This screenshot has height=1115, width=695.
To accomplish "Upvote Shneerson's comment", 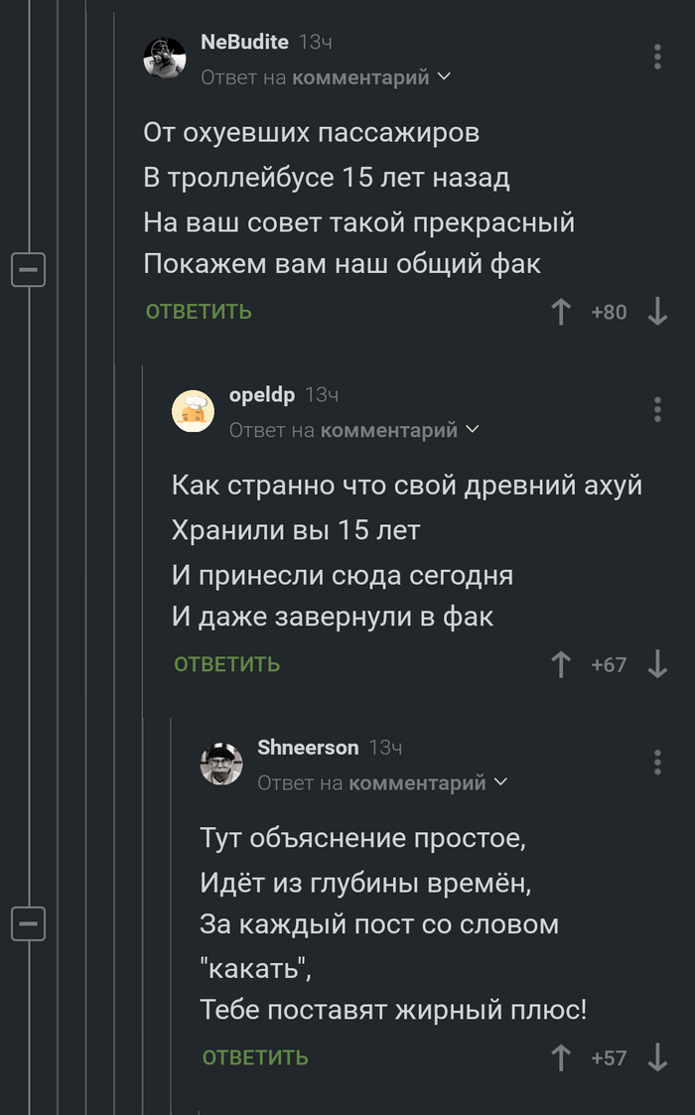I will coord(561,1058).
